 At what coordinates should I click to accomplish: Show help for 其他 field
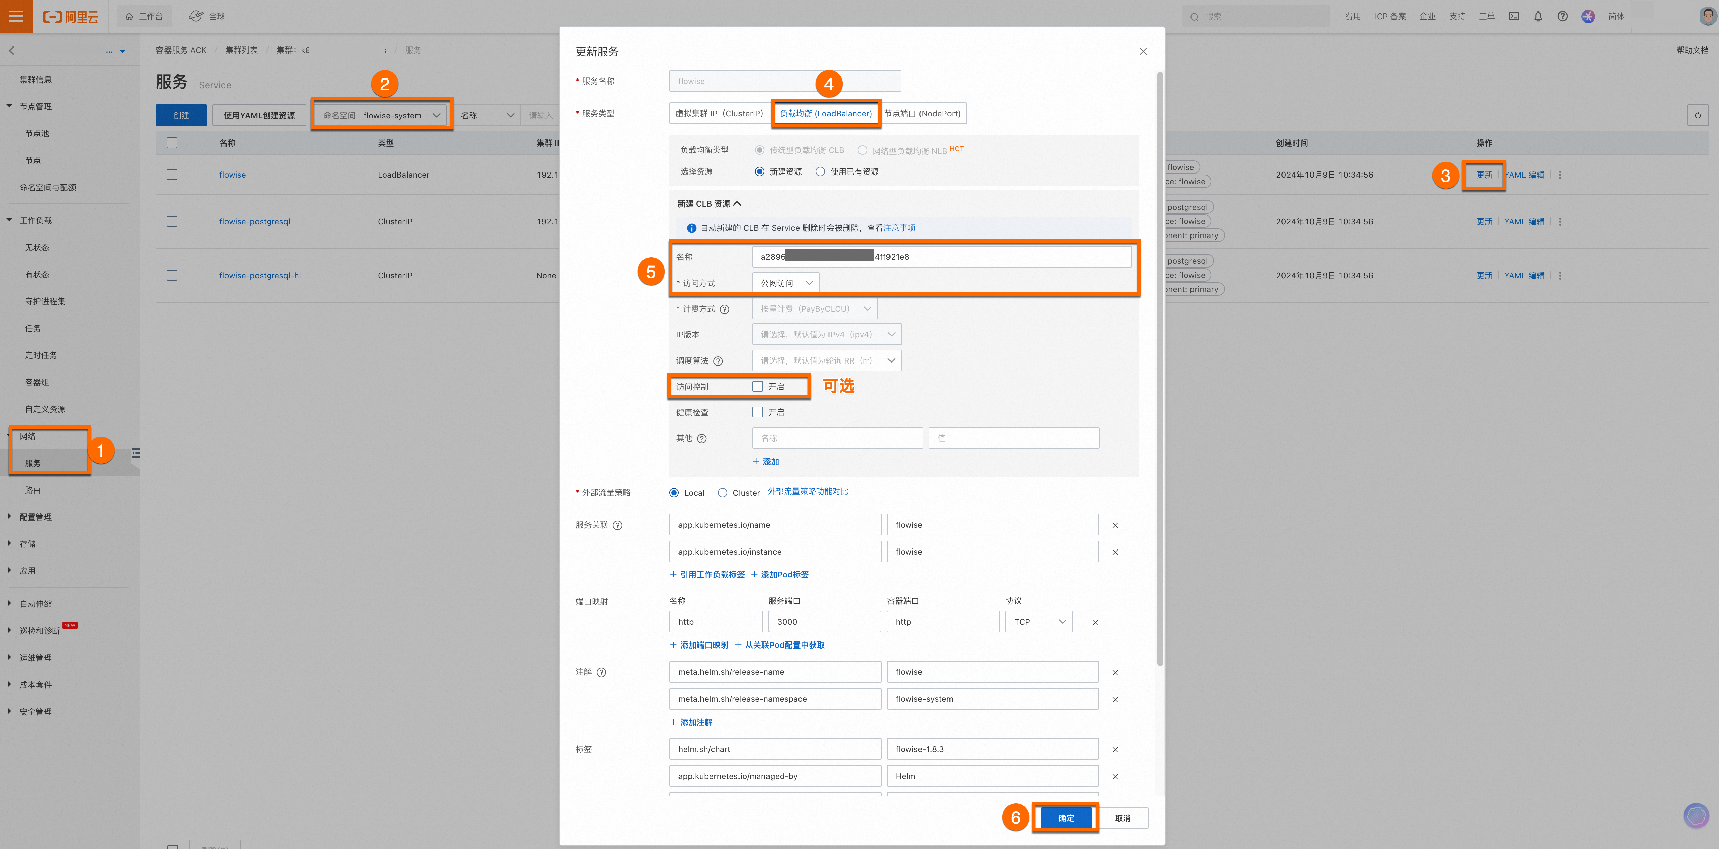pyautogui.click(x=701, y=438)
